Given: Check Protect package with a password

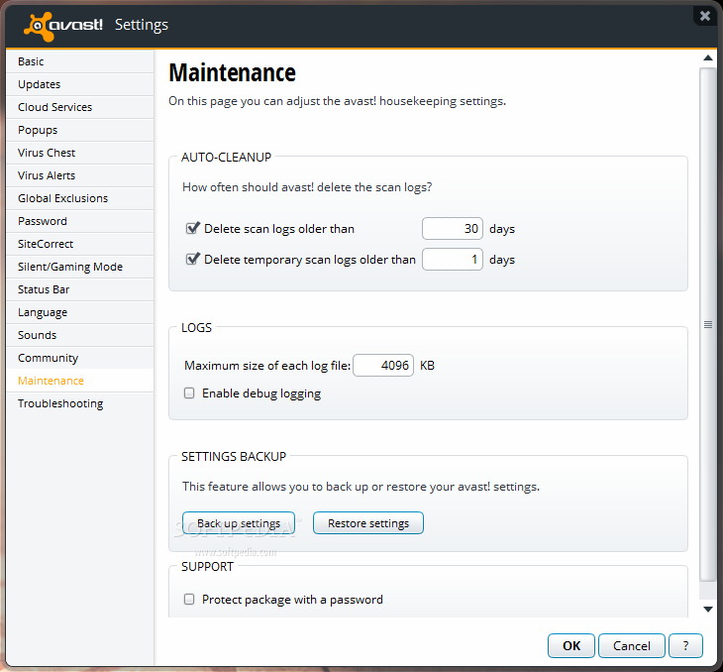Looking at the screenshot, I should click(189, 599).
